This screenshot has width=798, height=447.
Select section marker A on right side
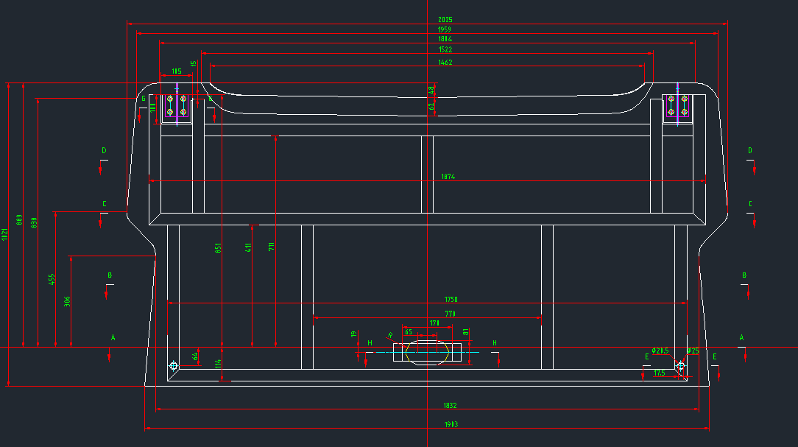741,337
